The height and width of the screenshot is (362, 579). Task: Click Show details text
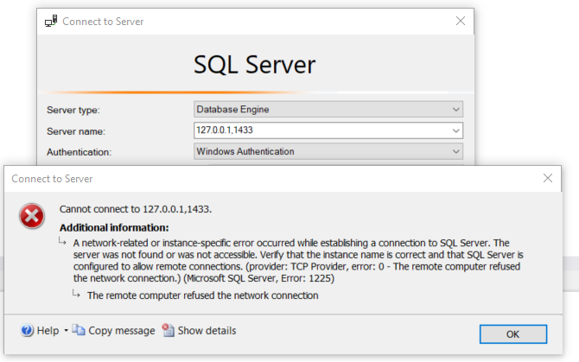[207, 331]
